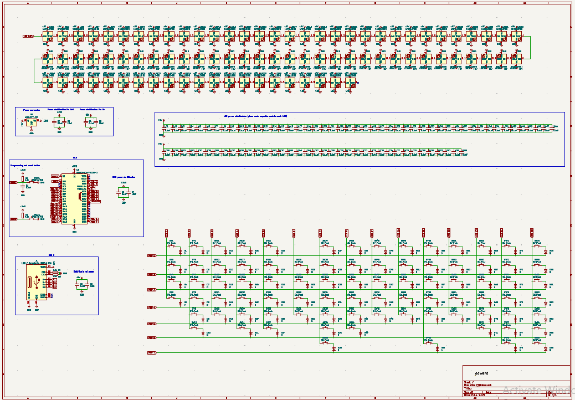The height and width of the screenshot is (400, 575).
Task: Select the first column label above key matrix
Action: click(166, 232)
